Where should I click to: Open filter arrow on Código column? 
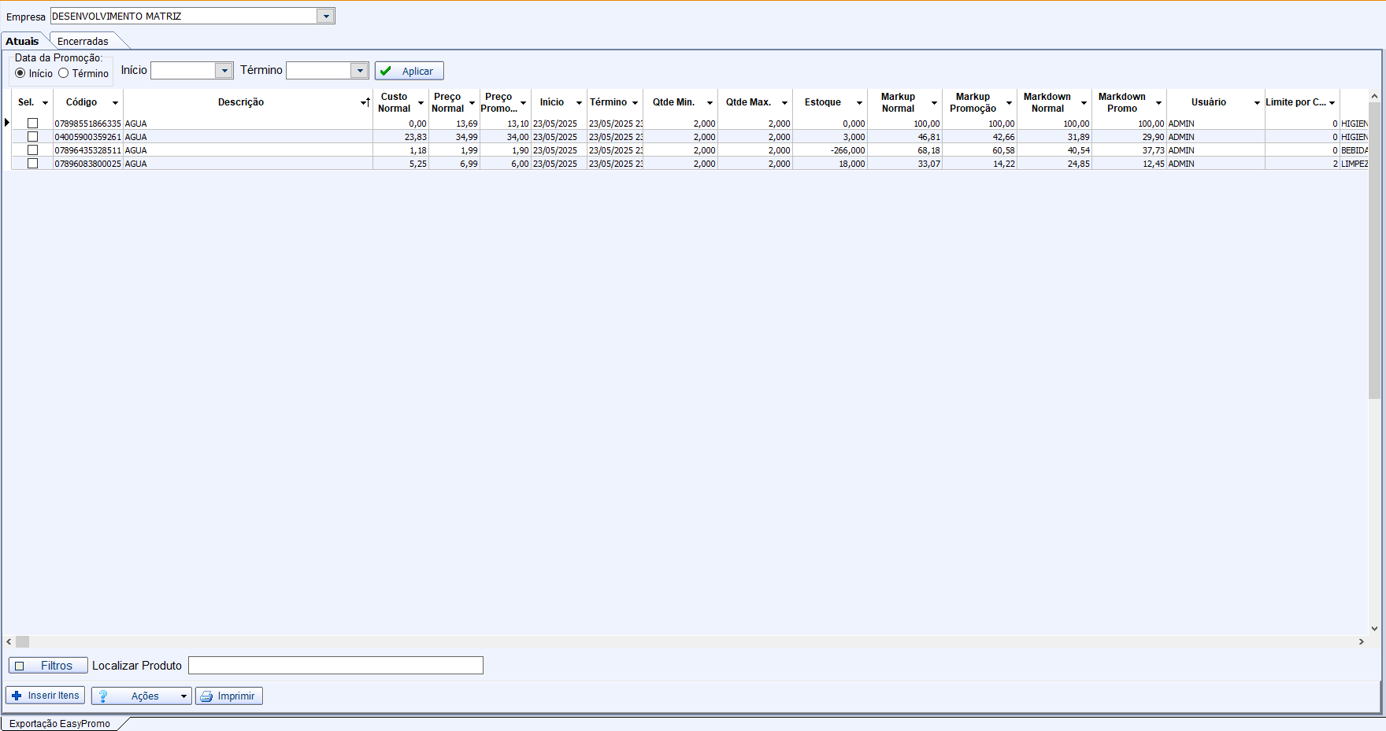point(115,103)
